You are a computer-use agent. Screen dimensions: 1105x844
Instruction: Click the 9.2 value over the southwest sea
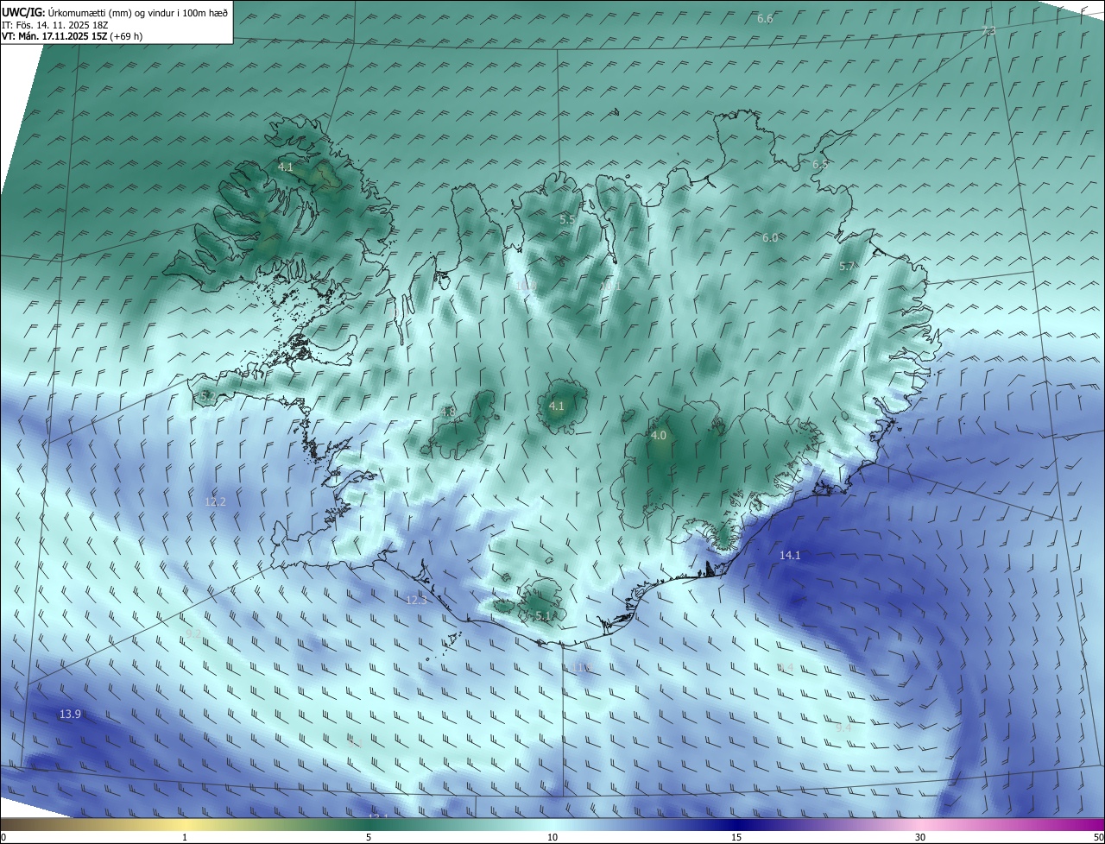[193, 633]
